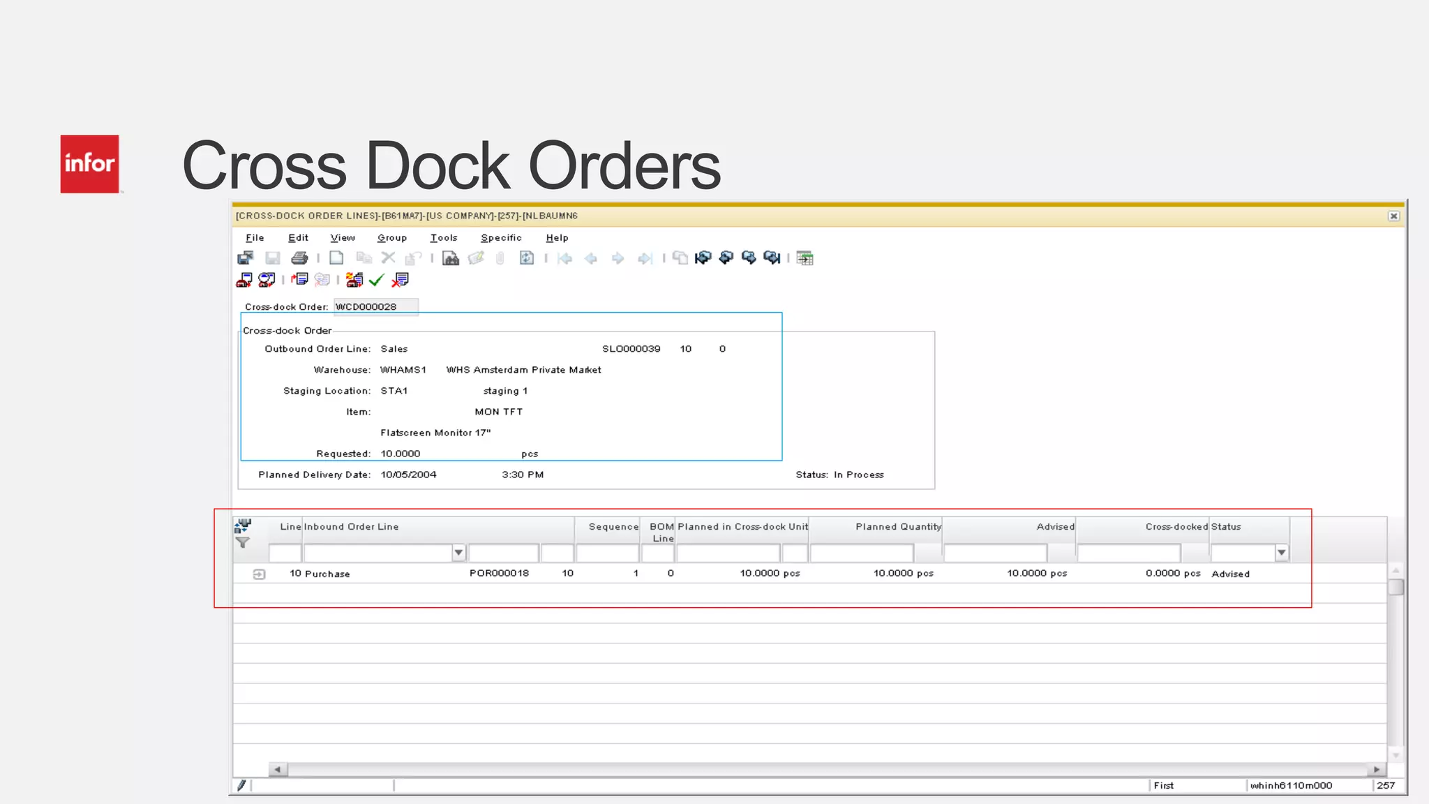This screenshot has height=804, width=1429.
Task: Click the export to table grid icon
Action: pos(805,258)
